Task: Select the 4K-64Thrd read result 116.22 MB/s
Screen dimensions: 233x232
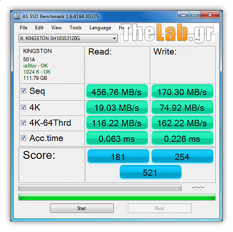Action: pos(117,123)
